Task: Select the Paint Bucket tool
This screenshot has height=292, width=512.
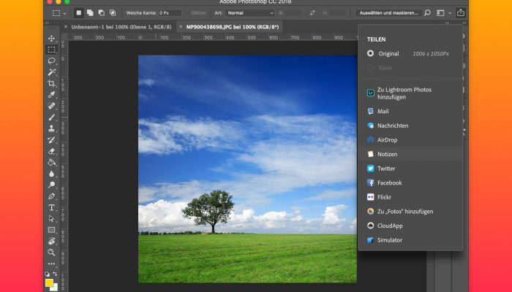Action: pos(52,162)
